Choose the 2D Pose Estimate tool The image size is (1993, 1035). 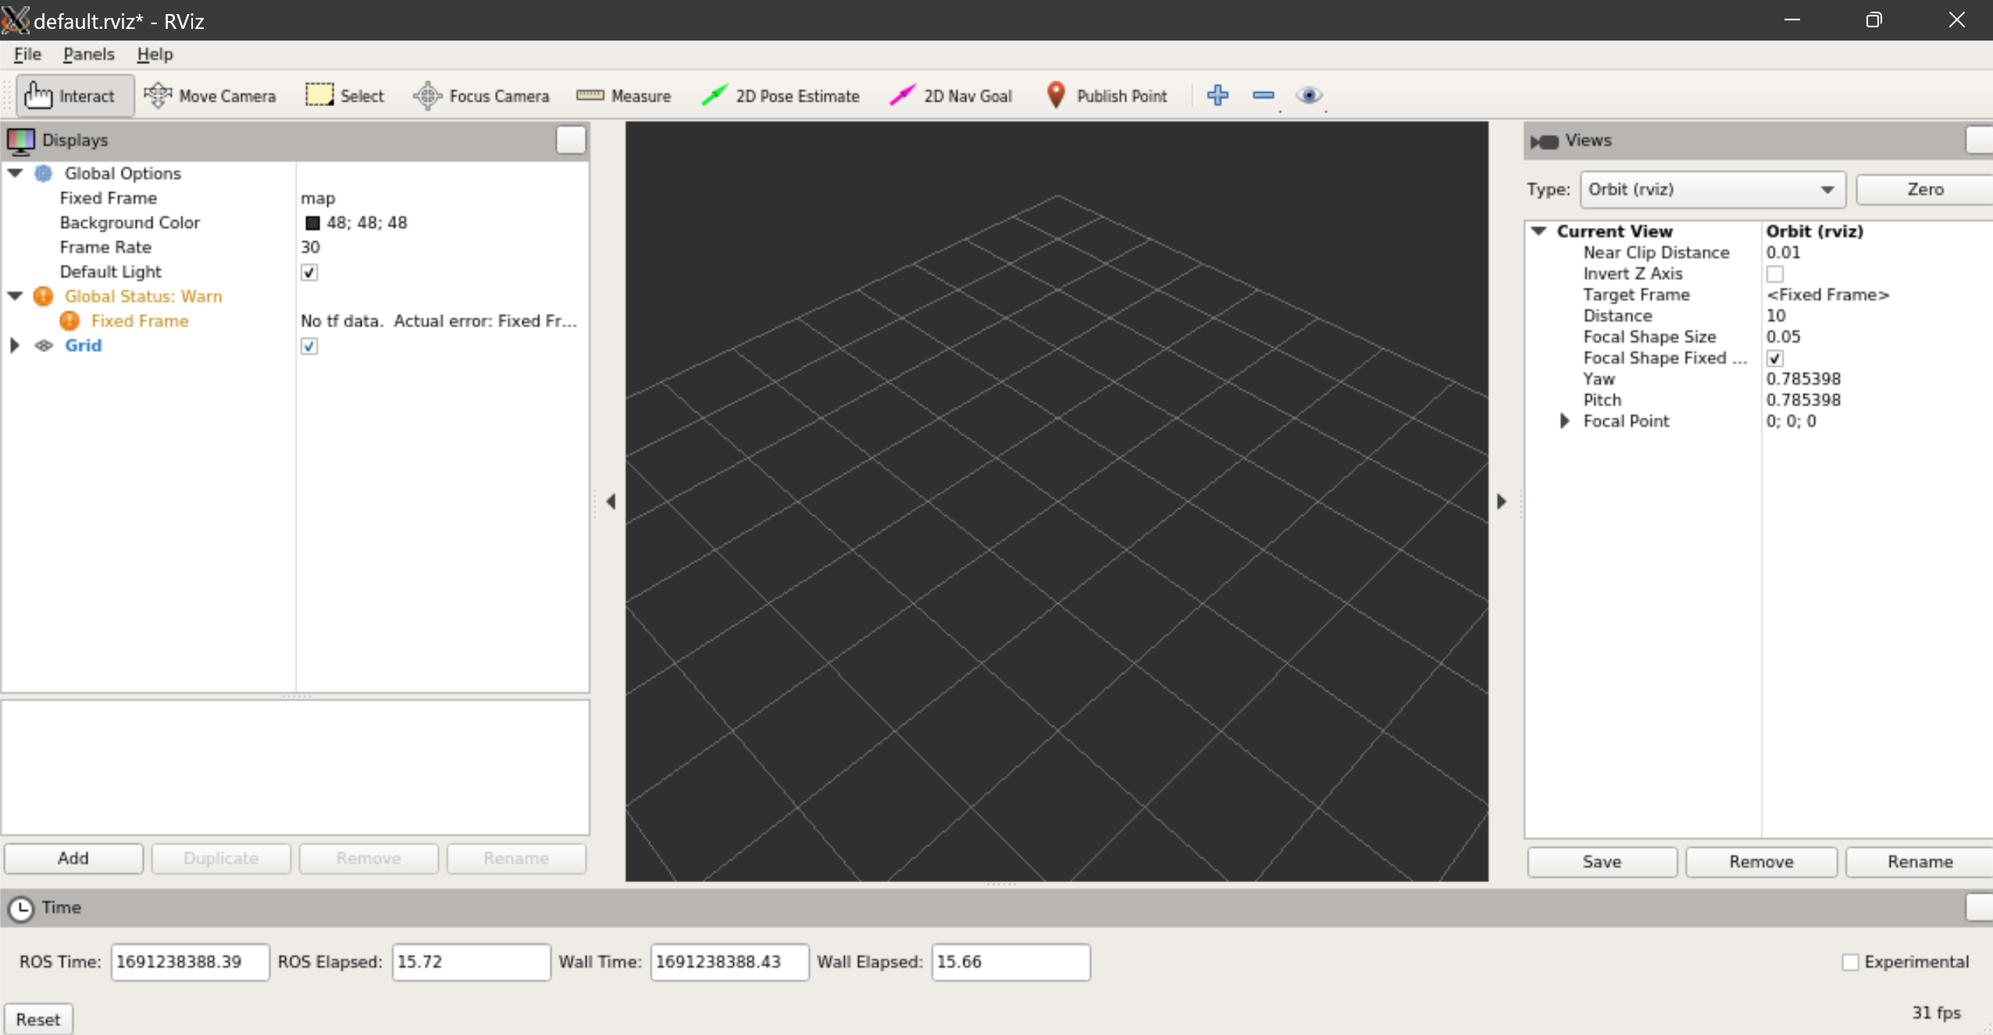point(780,96)
